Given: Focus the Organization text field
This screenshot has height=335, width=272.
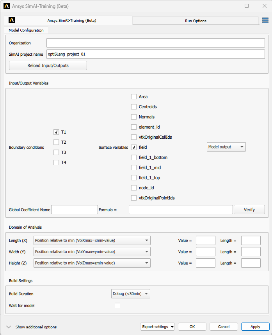Looking at the screenshot, I should tap(155, 43).
